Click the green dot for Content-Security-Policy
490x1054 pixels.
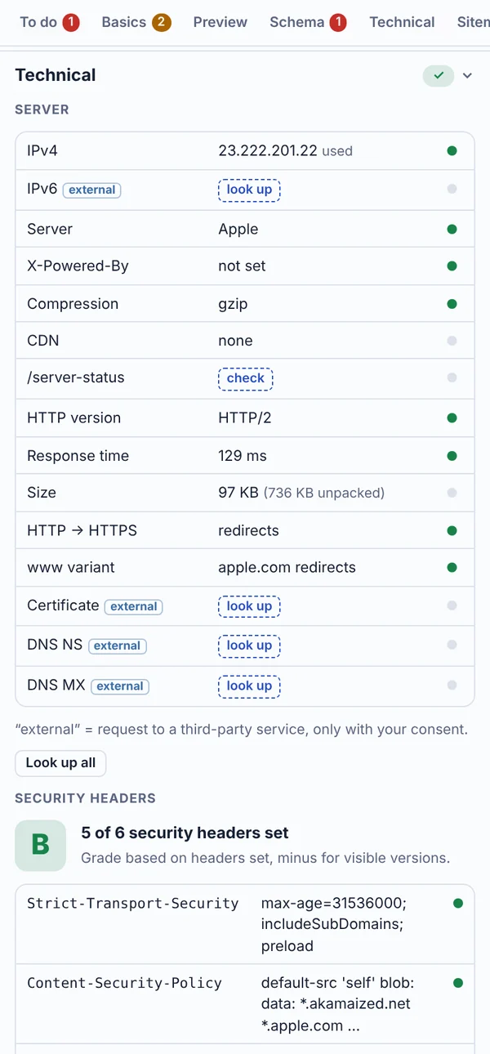click(x=458, y=983)
